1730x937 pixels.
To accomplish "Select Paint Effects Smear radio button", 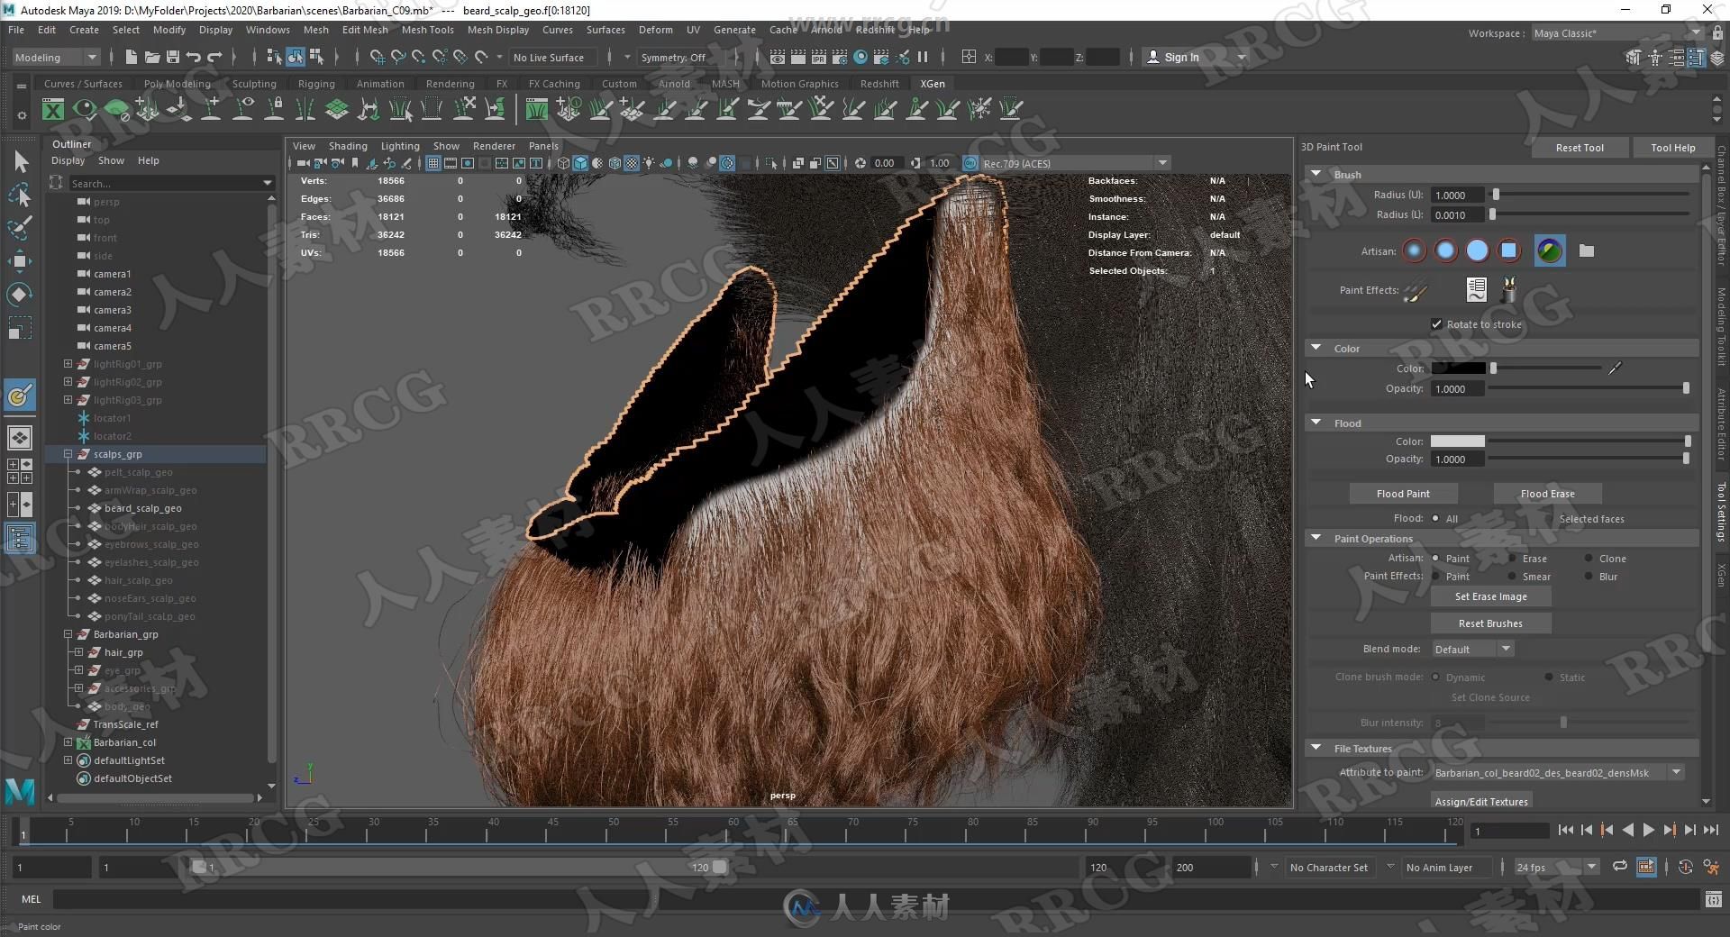I will click(x=1512, y=576).
